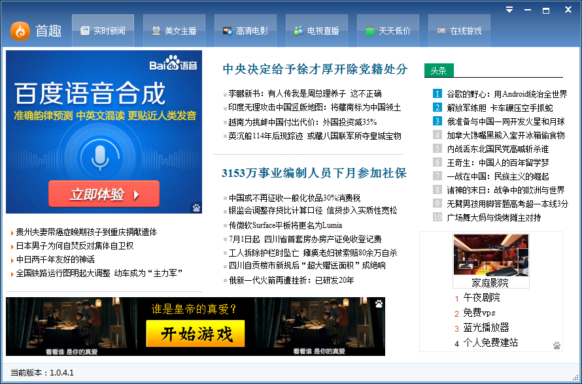582x384 pixels.
Task: Open 银监会调整存贷比计算口径 article
Action: point(313,210)
